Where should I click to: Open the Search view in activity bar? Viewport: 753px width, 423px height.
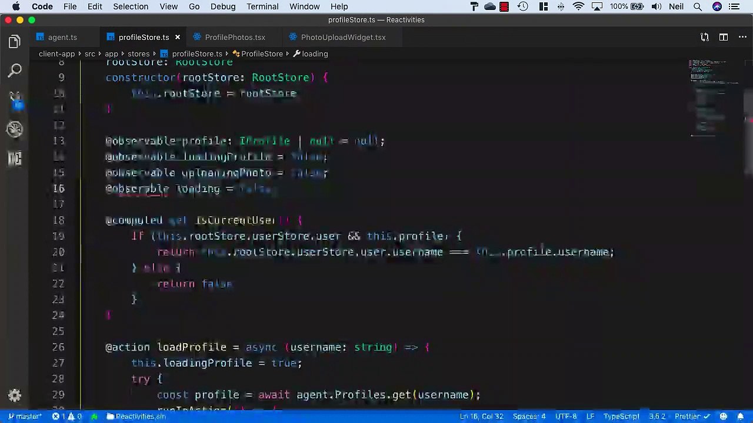click(15, 71)
